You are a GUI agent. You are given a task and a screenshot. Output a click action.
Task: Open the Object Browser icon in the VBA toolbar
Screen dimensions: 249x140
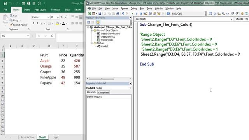(159, 14)
